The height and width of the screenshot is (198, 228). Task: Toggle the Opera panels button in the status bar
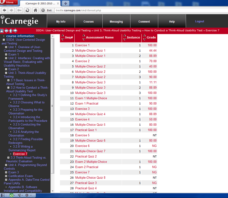click(3, 195)
